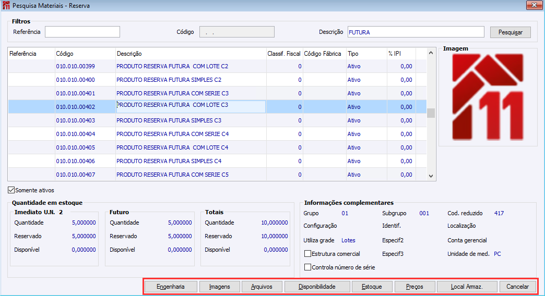This screenshot has width=545, height=296.
Task: Focus the Referência filter input field
Action: pyautogui.click(x=82, y=32)
